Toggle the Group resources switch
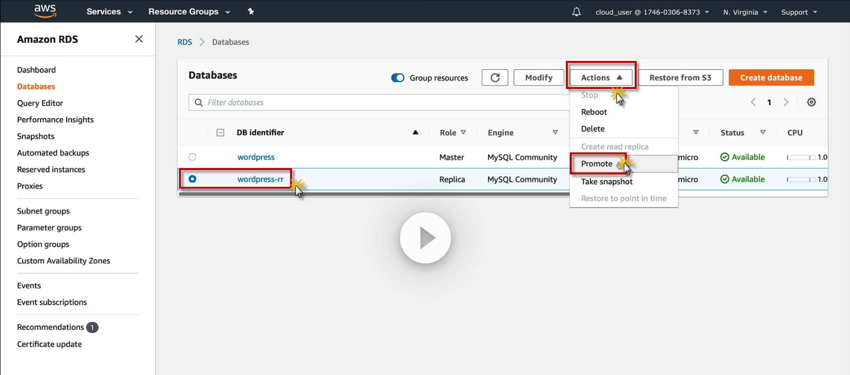This screenshot has width=850, height=375. pyautogui.click(x=398, y=78)
